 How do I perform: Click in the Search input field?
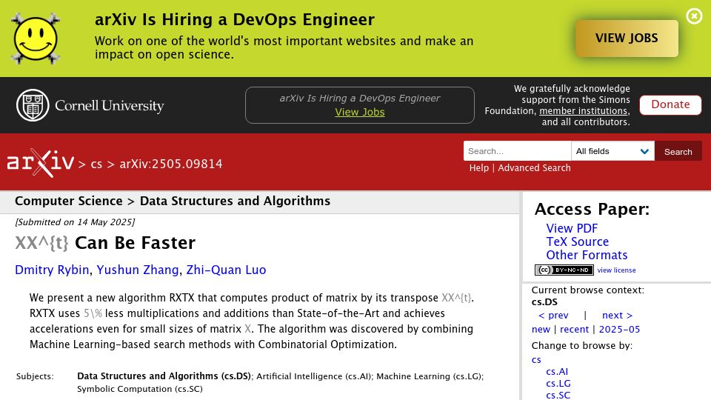point(517,151)
